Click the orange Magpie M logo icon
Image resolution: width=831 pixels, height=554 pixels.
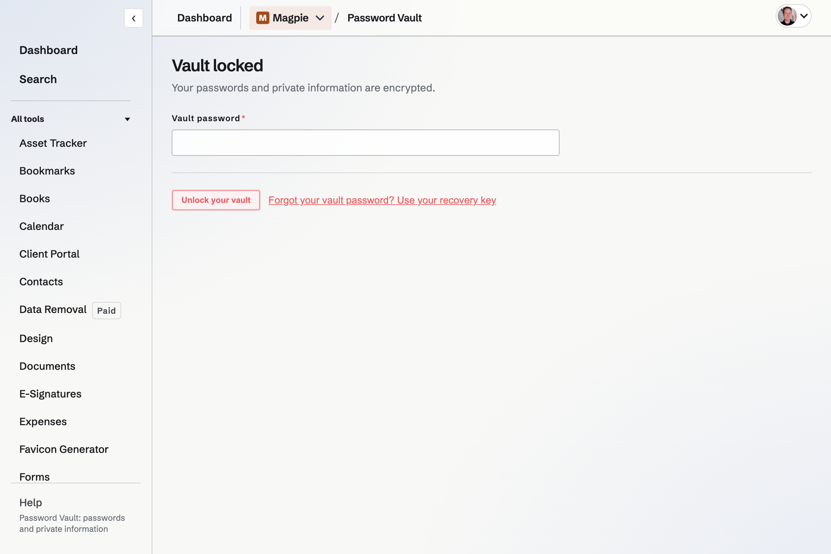pos(262,18)
